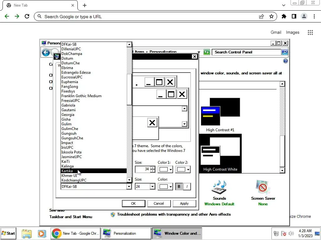Choose Gabriola font in list
The image size is (321, 240).
(x=94, y=105)
